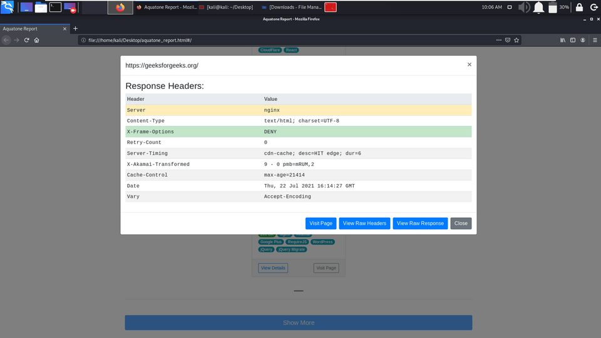The image size is (601, 338).
Task: Reload the current page
Action: tap(26, 40)
